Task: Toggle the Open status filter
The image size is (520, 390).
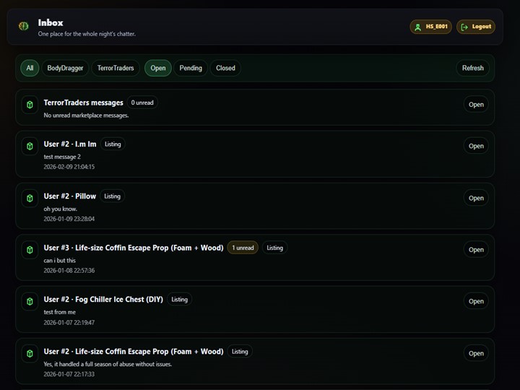Action: 158,68
